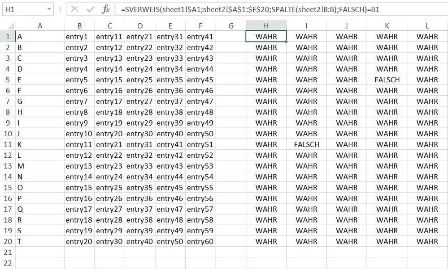Click empty row 22 header

pos(7,263)
